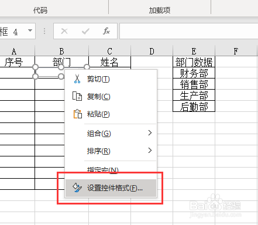Click the 部门数据 cell
Image resolution: width=258 pixels, height=225 pixels.
(x=194, y=62)
